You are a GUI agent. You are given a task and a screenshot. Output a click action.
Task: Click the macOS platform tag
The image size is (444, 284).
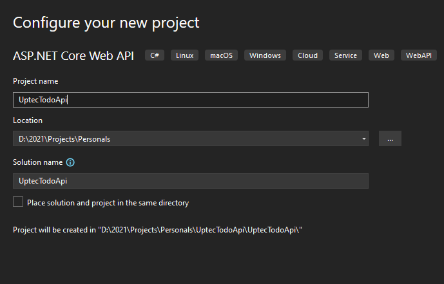(x=222, y=55)
